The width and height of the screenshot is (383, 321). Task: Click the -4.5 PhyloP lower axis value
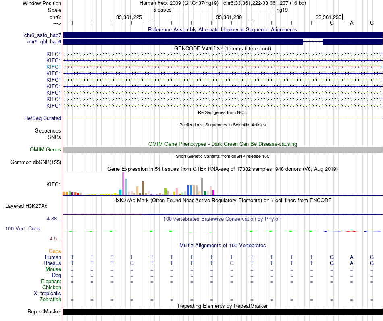(x=52, y=239)
